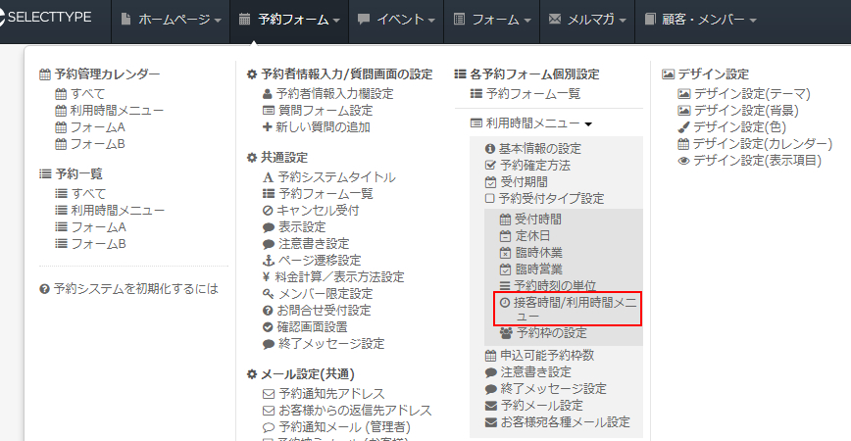The image size is (851, 441).
Task: Click calendar icon for フォームA under 予約管理カレンダー
Action: tap(61, 126)
